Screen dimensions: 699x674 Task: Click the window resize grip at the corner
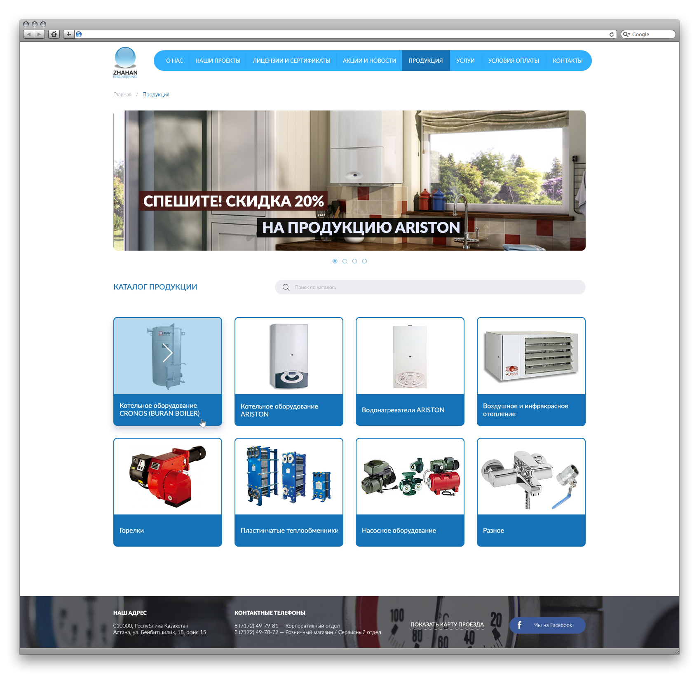click(676, 651)
